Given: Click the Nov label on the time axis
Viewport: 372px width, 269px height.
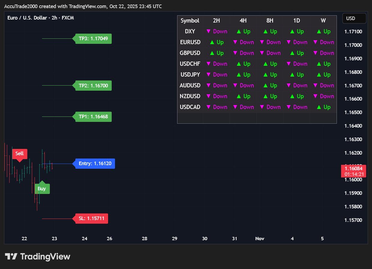Looking at the screenshot, I should pos(260,239).
